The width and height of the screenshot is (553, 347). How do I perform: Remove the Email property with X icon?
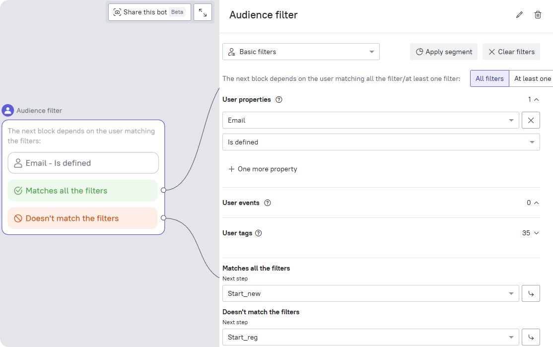531,120
